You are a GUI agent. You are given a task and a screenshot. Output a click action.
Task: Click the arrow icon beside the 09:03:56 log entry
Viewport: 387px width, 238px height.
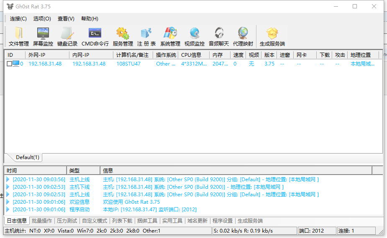tap(8, 180)
